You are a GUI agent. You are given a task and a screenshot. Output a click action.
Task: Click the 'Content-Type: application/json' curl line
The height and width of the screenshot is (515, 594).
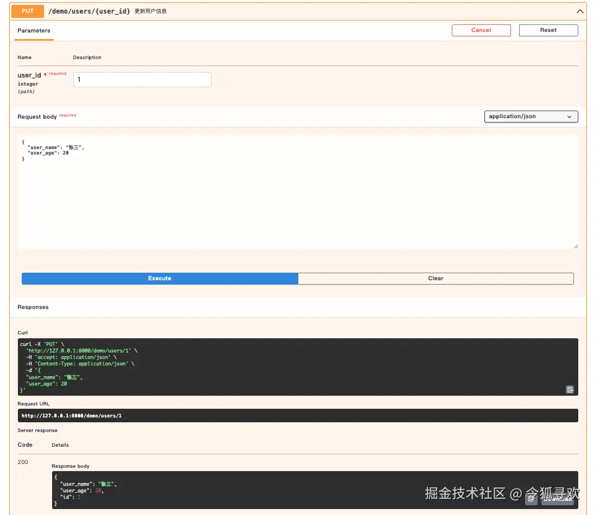tap(80, 364)
